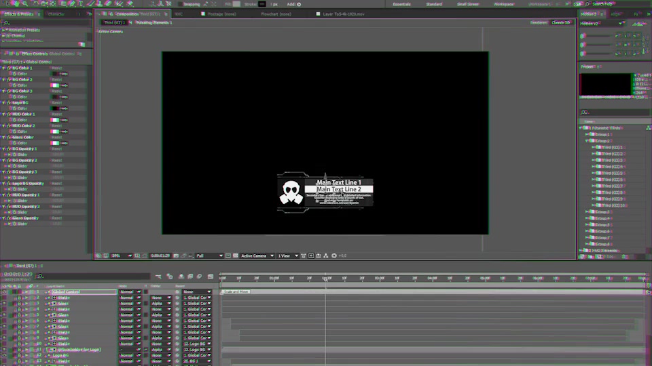The width and height of the screenshot is (652, 366).
Task: Toggle lock on layer 2 Matte
Action: (x=19, y=298)
